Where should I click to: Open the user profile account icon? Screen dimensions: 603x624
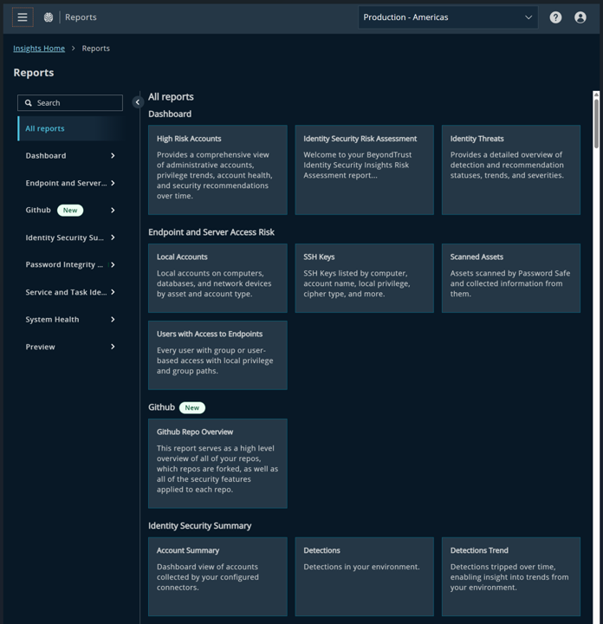pyautogui.click(x=580, y=17)
